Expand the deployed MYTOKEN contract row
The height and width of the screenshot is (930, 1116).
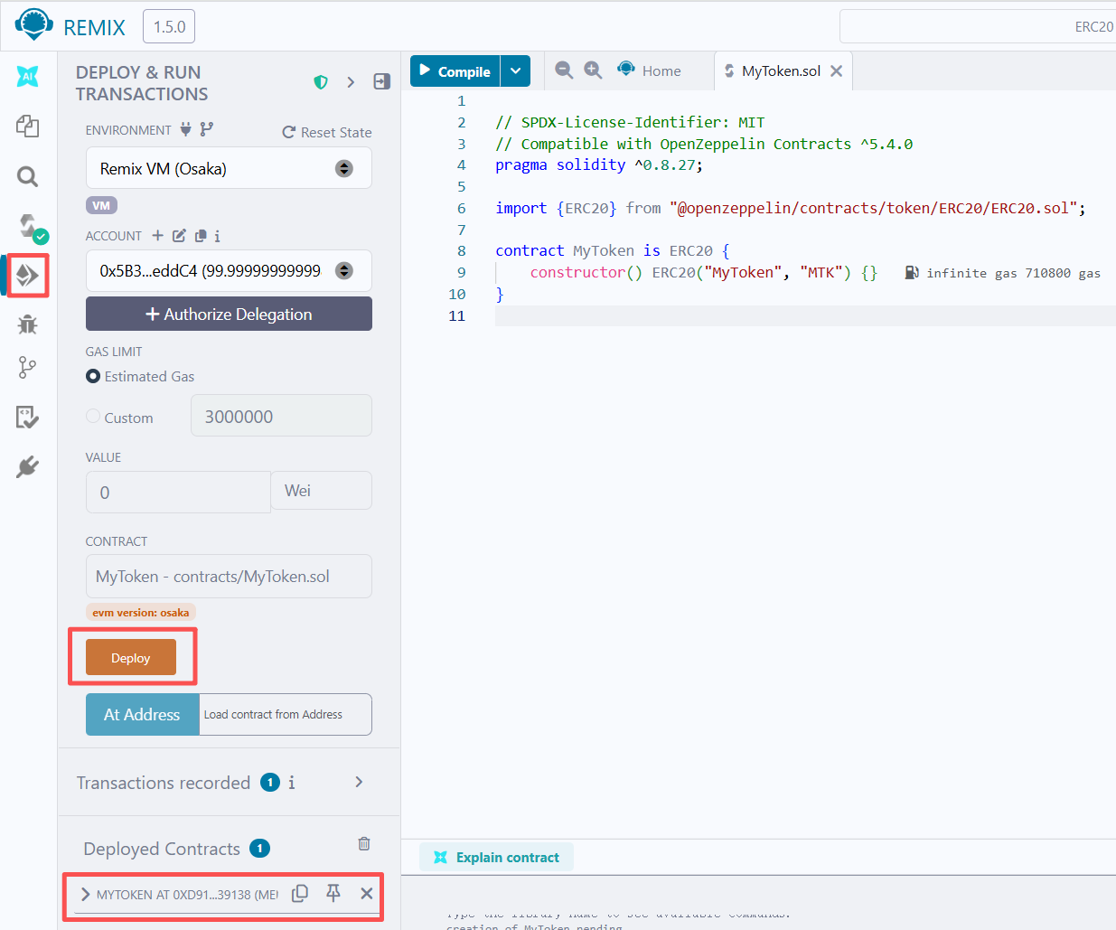(86, 894)
